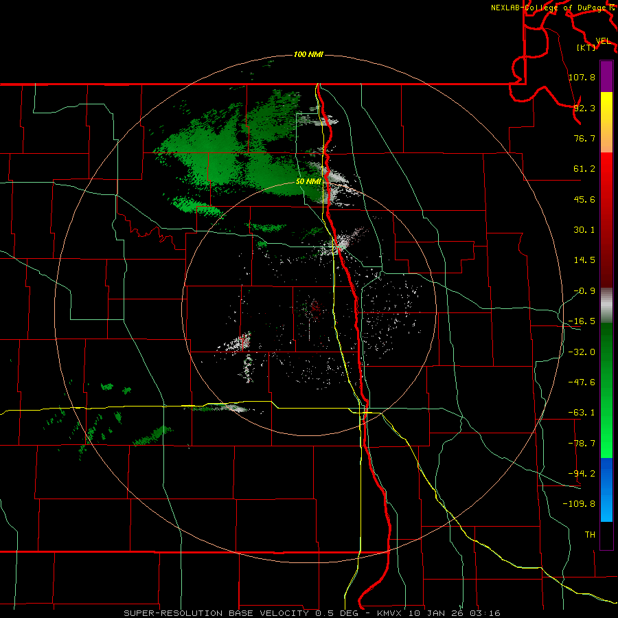Click the Super-Resolution Base Velocity caption
The width and height of the screenshot is (618, 618).
(x=312, y=613)
